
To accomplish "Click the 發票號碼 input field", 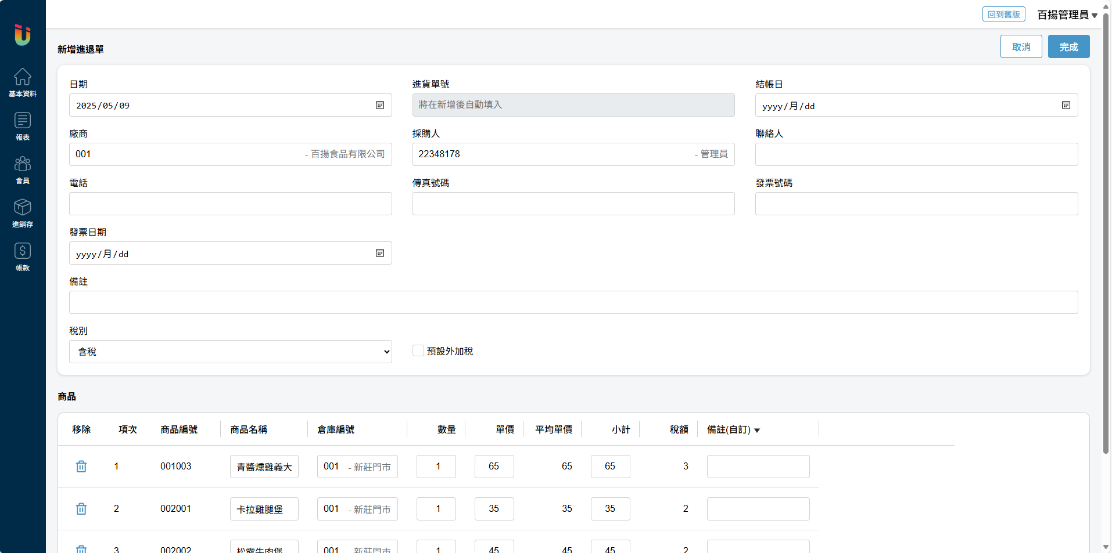I will coord(916,204).
